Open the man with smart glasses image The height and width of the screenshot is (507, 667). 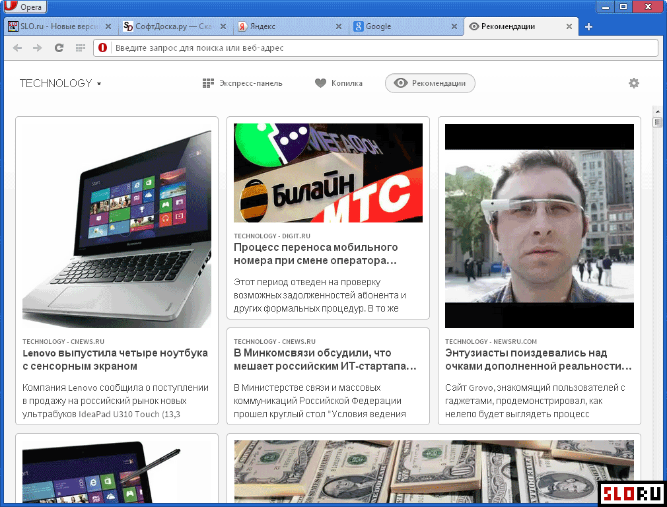coord(540,226)
